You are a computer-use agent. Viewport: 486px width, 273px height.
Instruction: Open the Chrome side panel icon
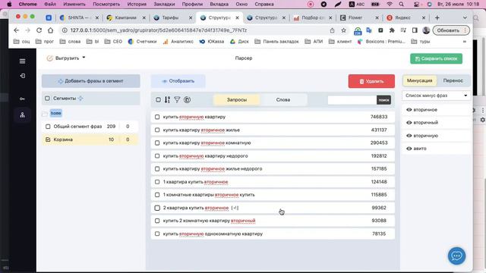click(415, 30)
